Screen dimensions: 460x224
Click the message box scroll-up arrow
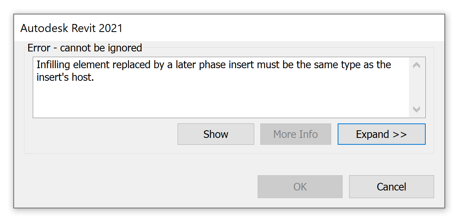click(x=417, y=66)
